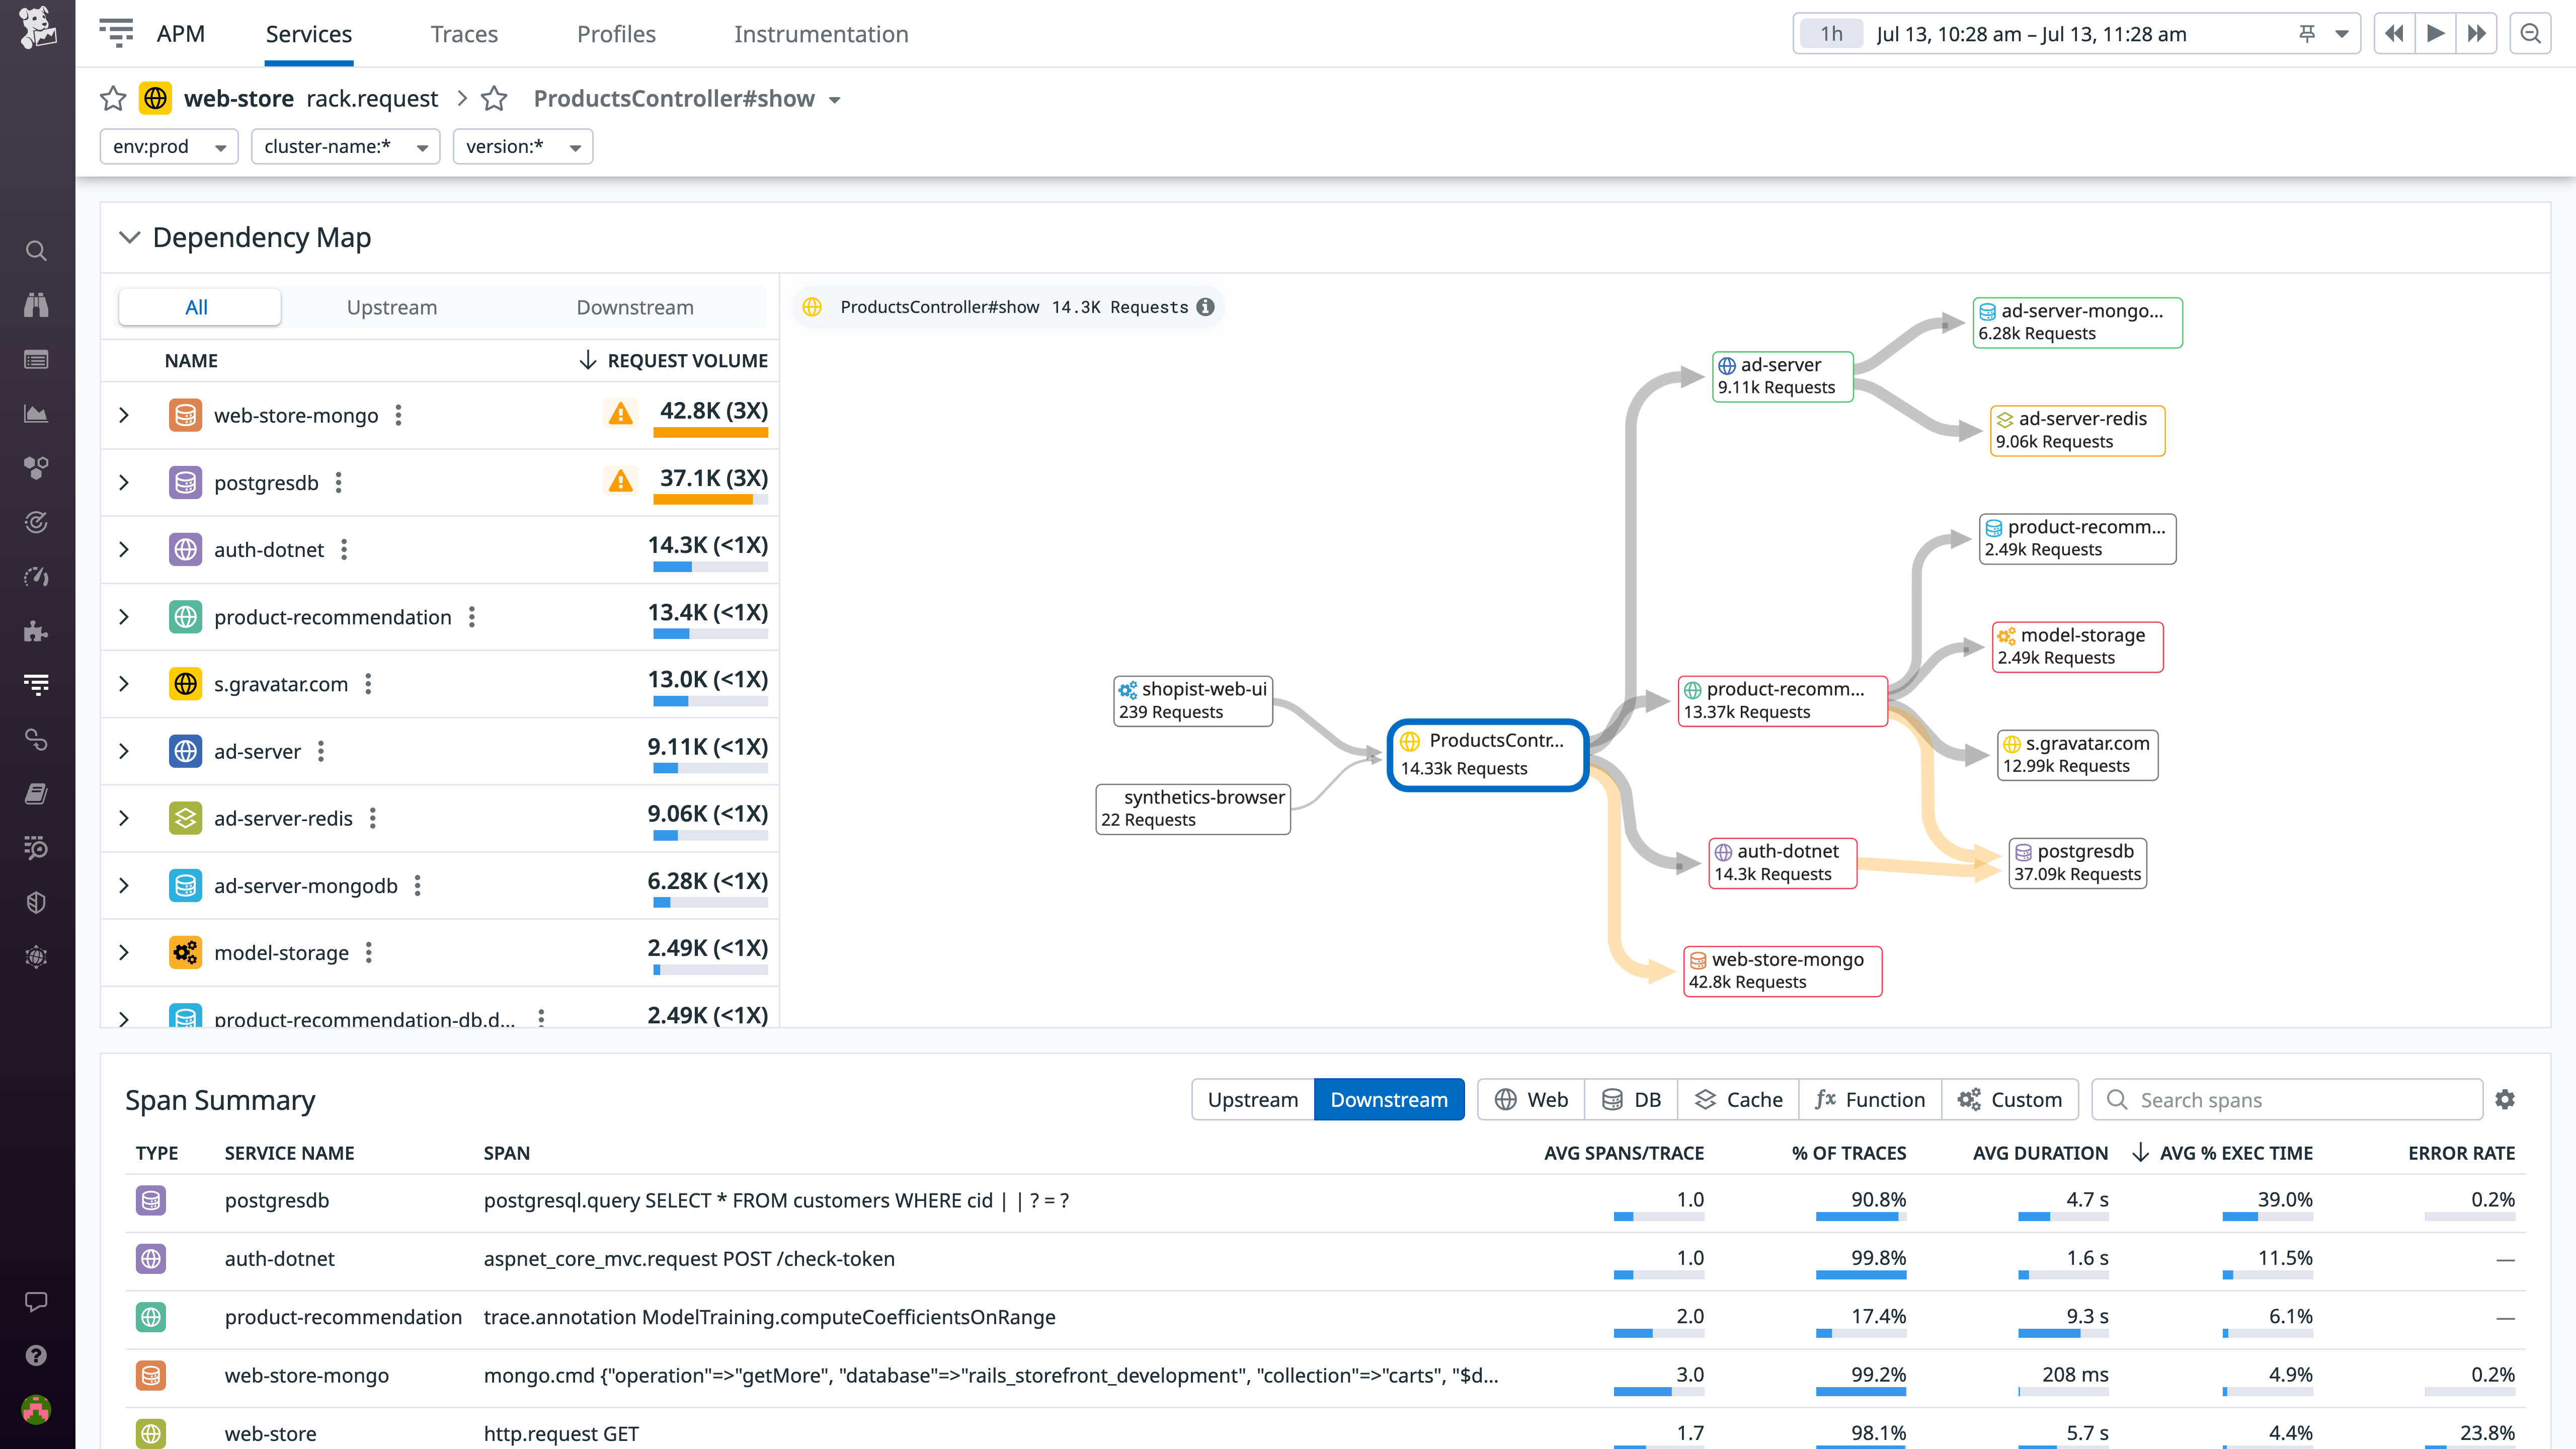Open the cluster-name filter dropdown
Viewport: 2576px width, 1449px height.
345,146
